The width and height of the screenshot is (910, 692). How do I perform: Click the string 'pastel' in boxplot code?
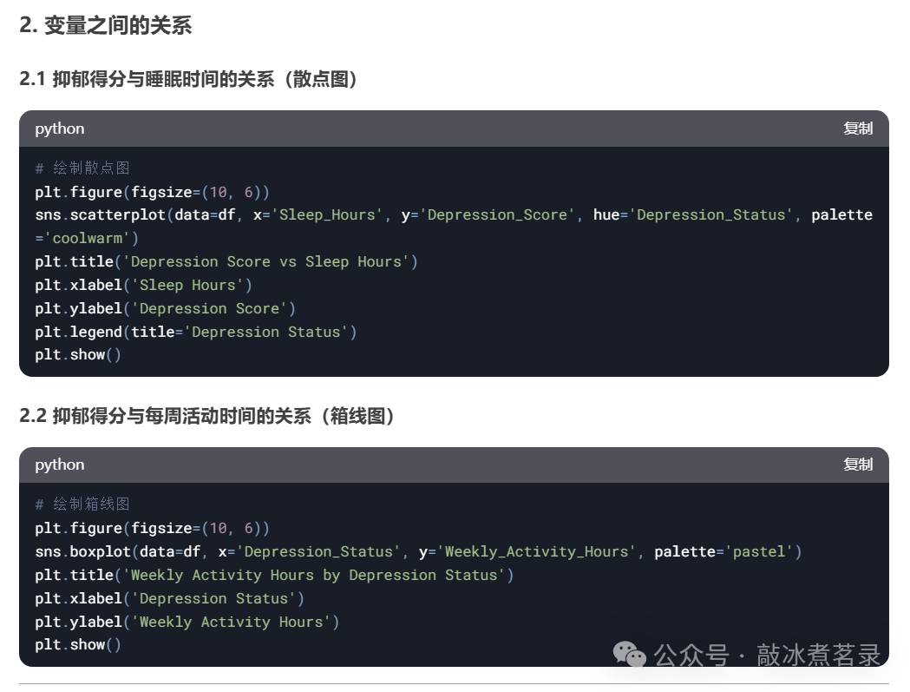tap(759, 551)
